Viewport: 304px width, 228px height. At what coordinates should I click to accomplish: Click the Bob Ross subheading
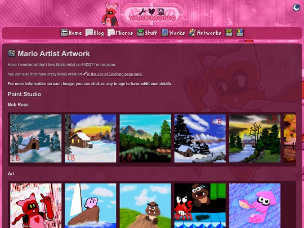point(18,105)
